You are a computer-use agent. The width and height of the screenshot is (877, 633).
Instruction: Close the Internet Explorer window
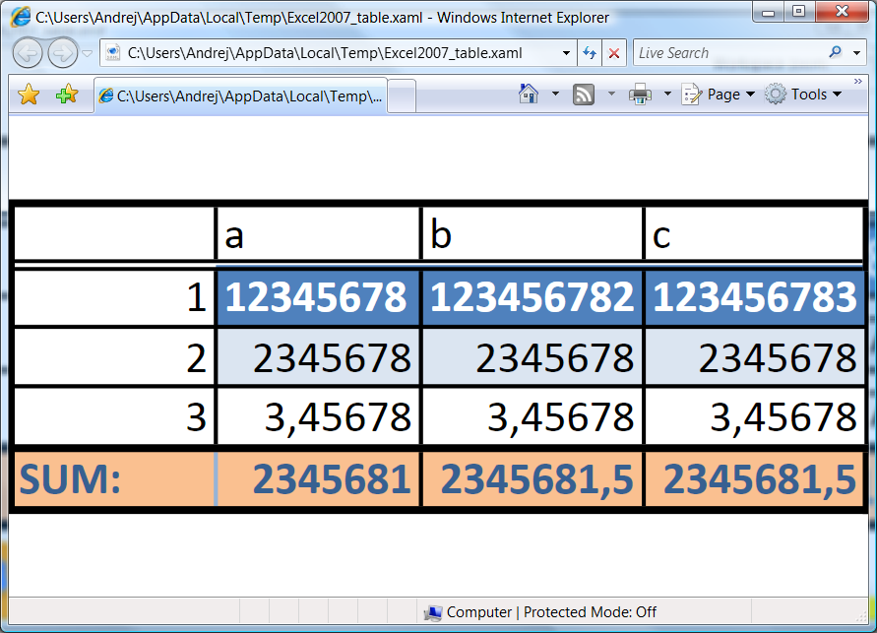coord(842,12)
